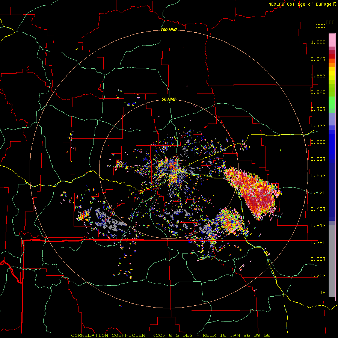Click the pink top segment of the color bar
338x338 pixels.
332,40
